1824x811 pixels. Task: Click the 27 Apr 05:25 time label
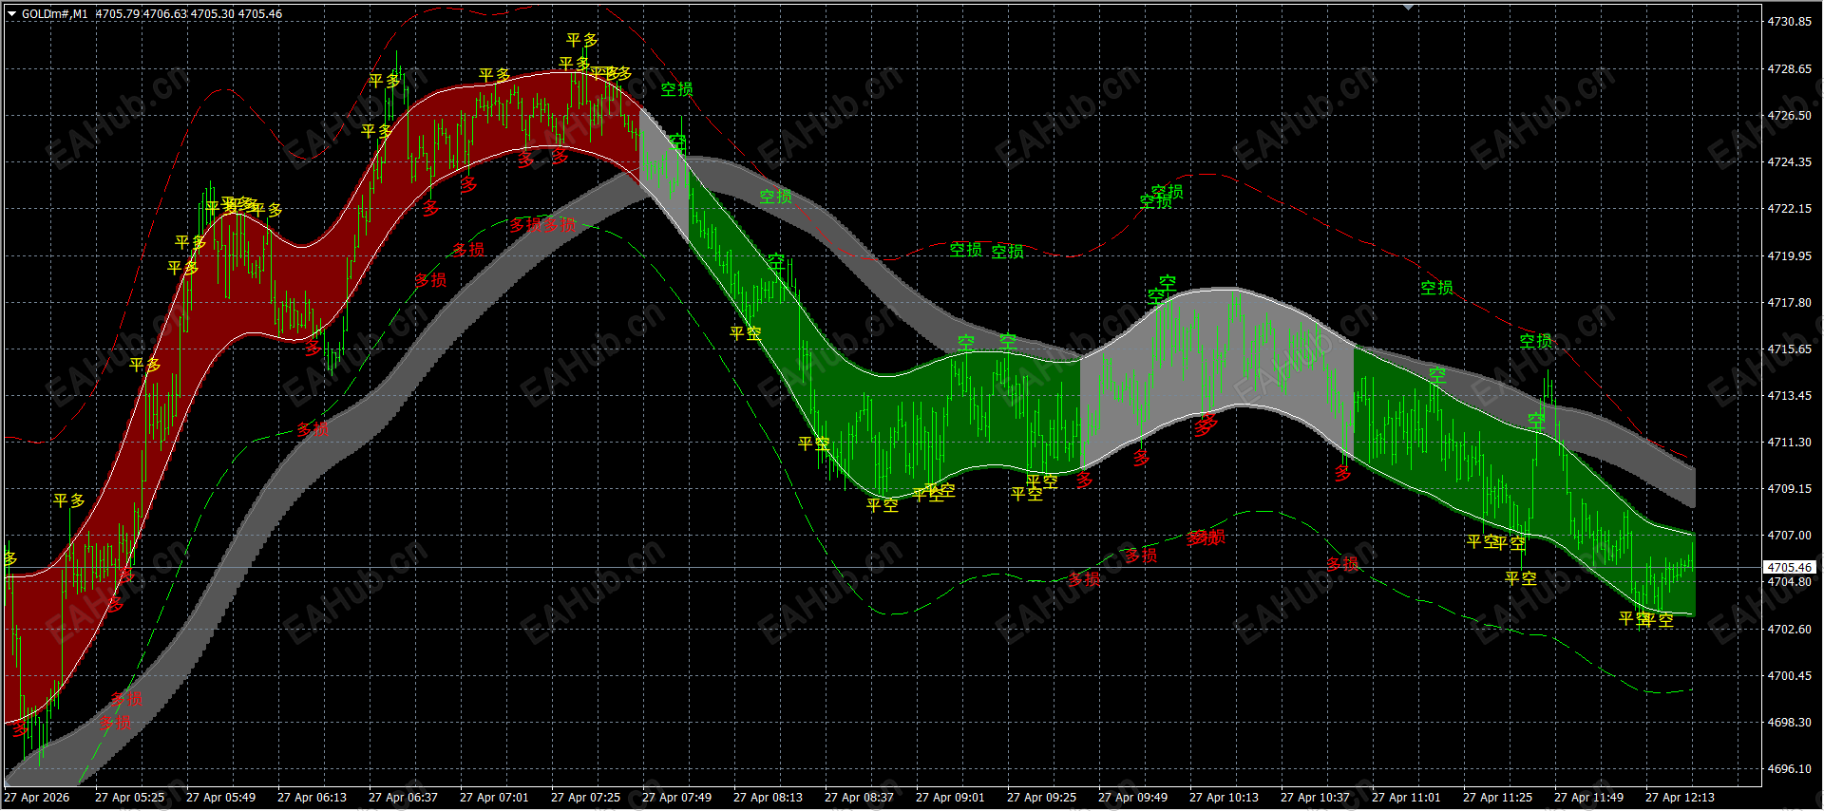coord(129,798)
